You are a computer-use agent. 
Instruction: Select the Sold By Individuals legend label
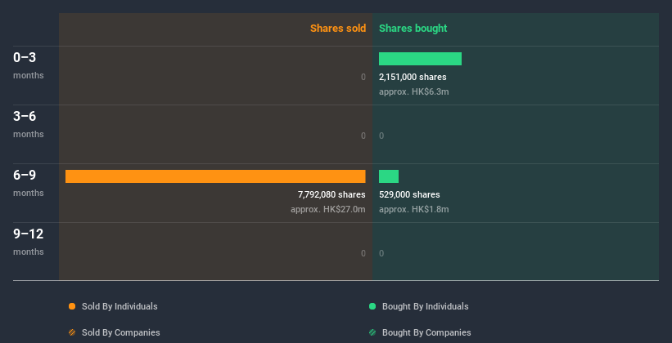coord(120,306)
